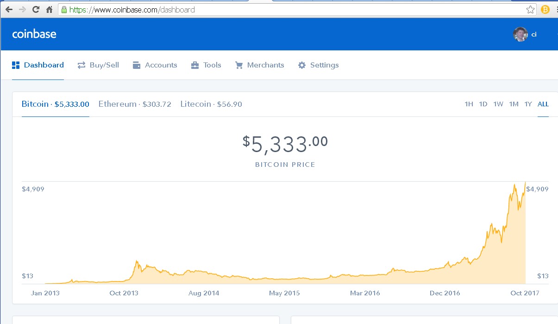The image size is (558, 324).
Task: Set chart range to 1D
Action: [483, 104]
